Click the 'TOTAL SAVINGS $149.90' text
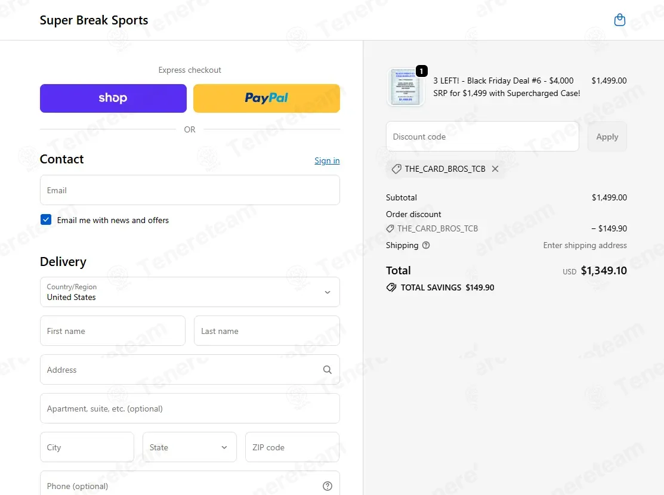Image resolution: width=664 pixels, height=495 pixels. (x=447, y=287)
